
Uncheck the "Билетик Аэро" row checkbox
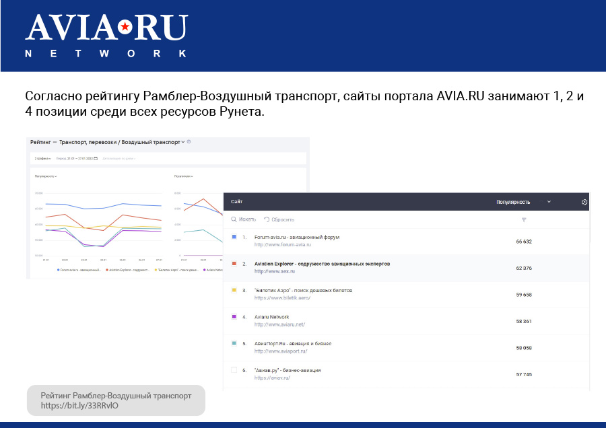tap(234, 290)
